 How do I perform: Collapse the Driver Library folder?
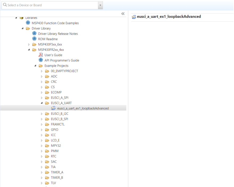pos(23,28)
